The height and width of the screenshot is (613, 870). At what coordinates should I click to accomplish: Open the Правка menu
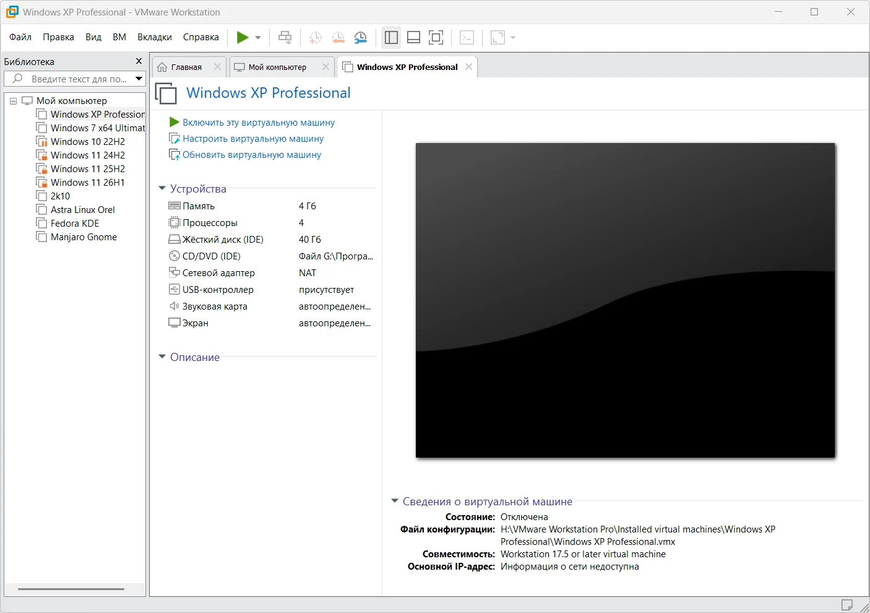(x=58, y=37)
